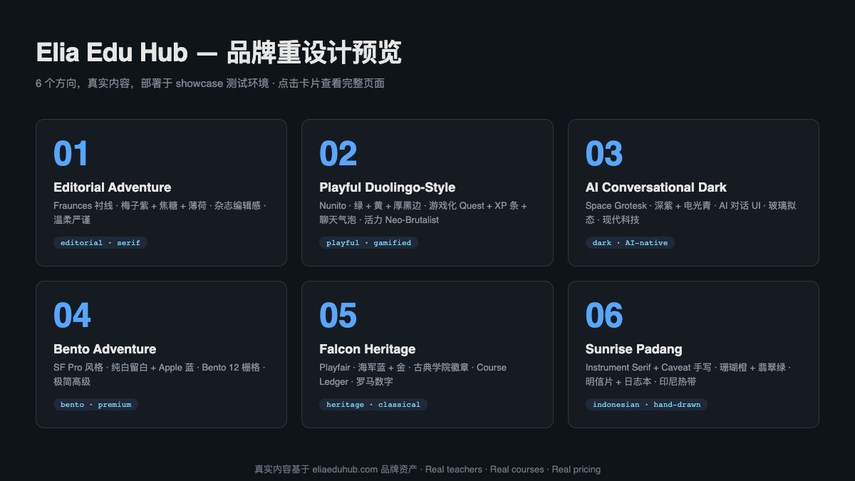Click the number 05 on fifth card
The width and height of the screenshot is (855, 481).
pos(338,316)
